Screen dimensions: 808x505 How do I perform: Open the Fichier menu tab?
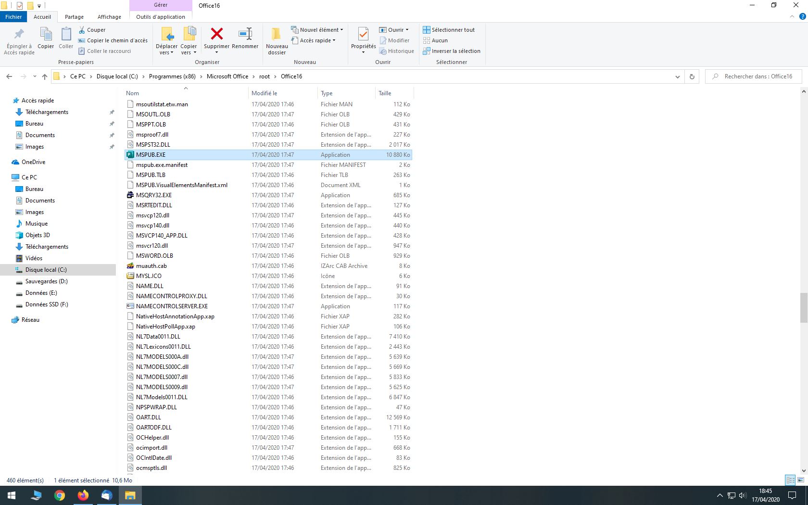(x=13, y=17)
